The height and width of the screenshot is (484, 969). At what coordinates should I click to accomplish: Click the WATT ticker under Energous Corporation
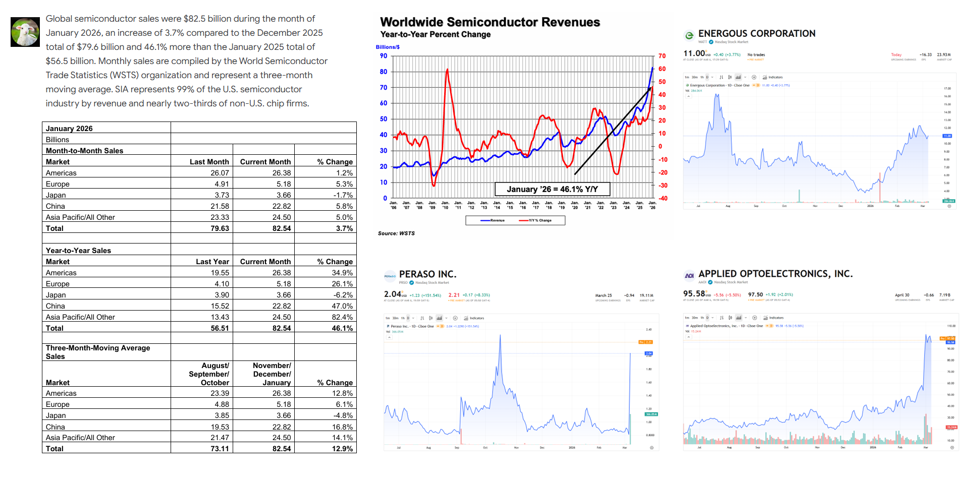coord(702,42)
